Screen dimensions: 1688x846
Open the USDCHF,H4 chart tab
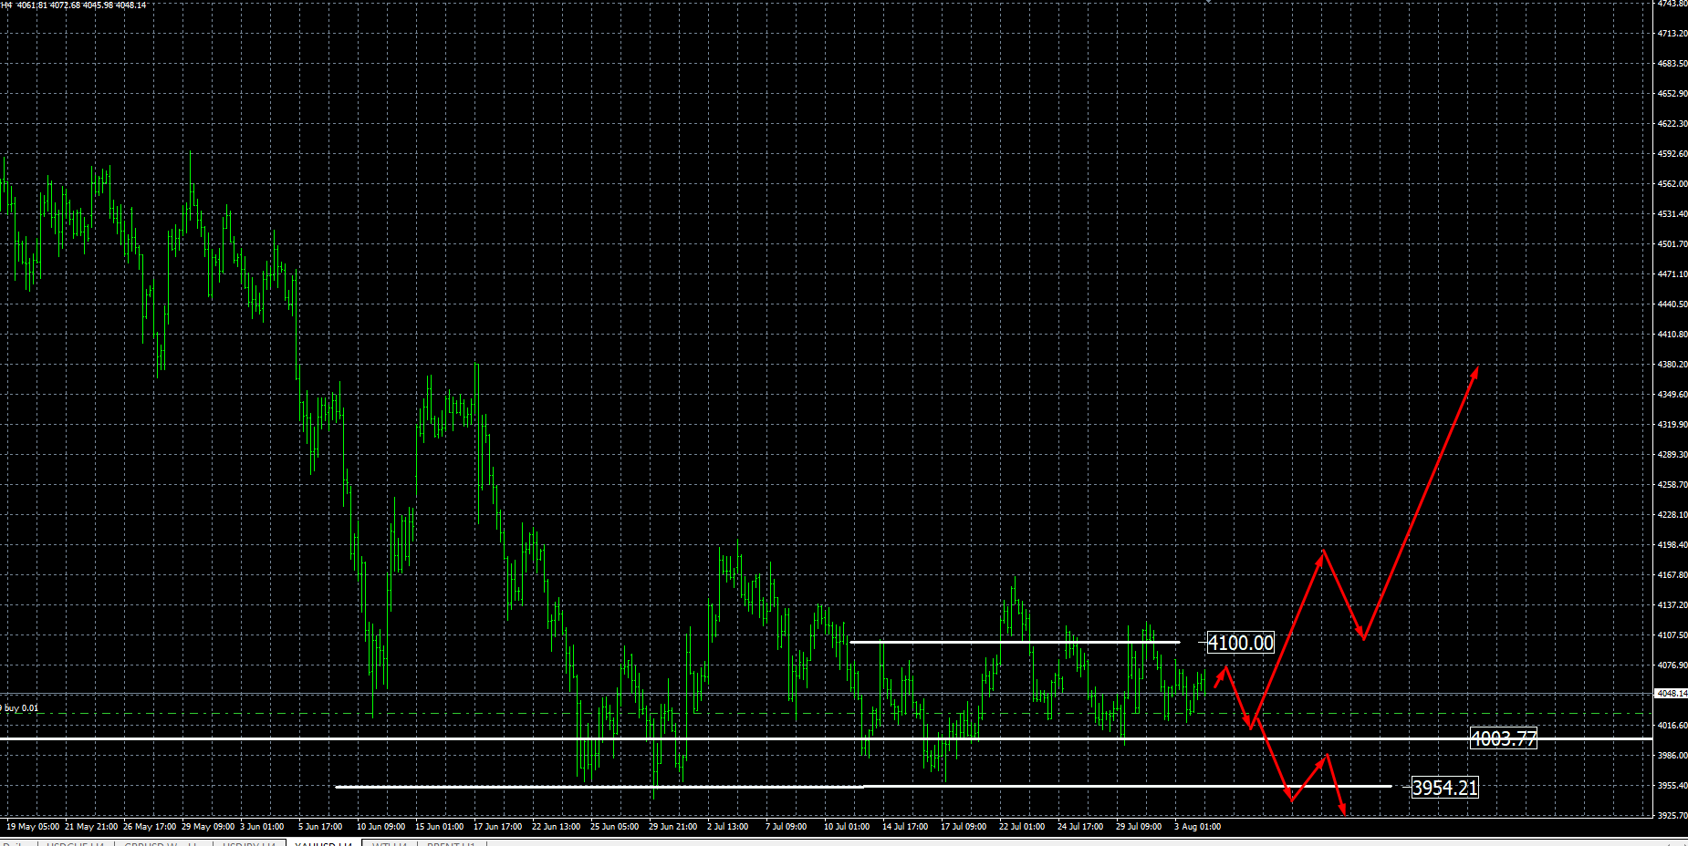76,843
